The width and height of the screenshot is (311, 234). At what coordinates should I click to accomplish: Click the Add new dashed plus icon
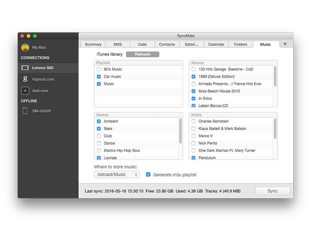click(x=25, y=91)
